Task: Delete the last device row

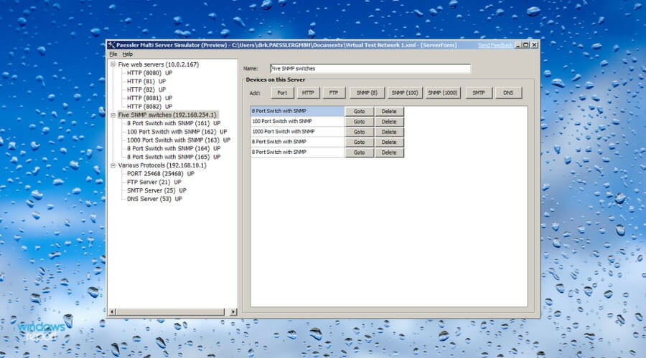Action: 389,153
